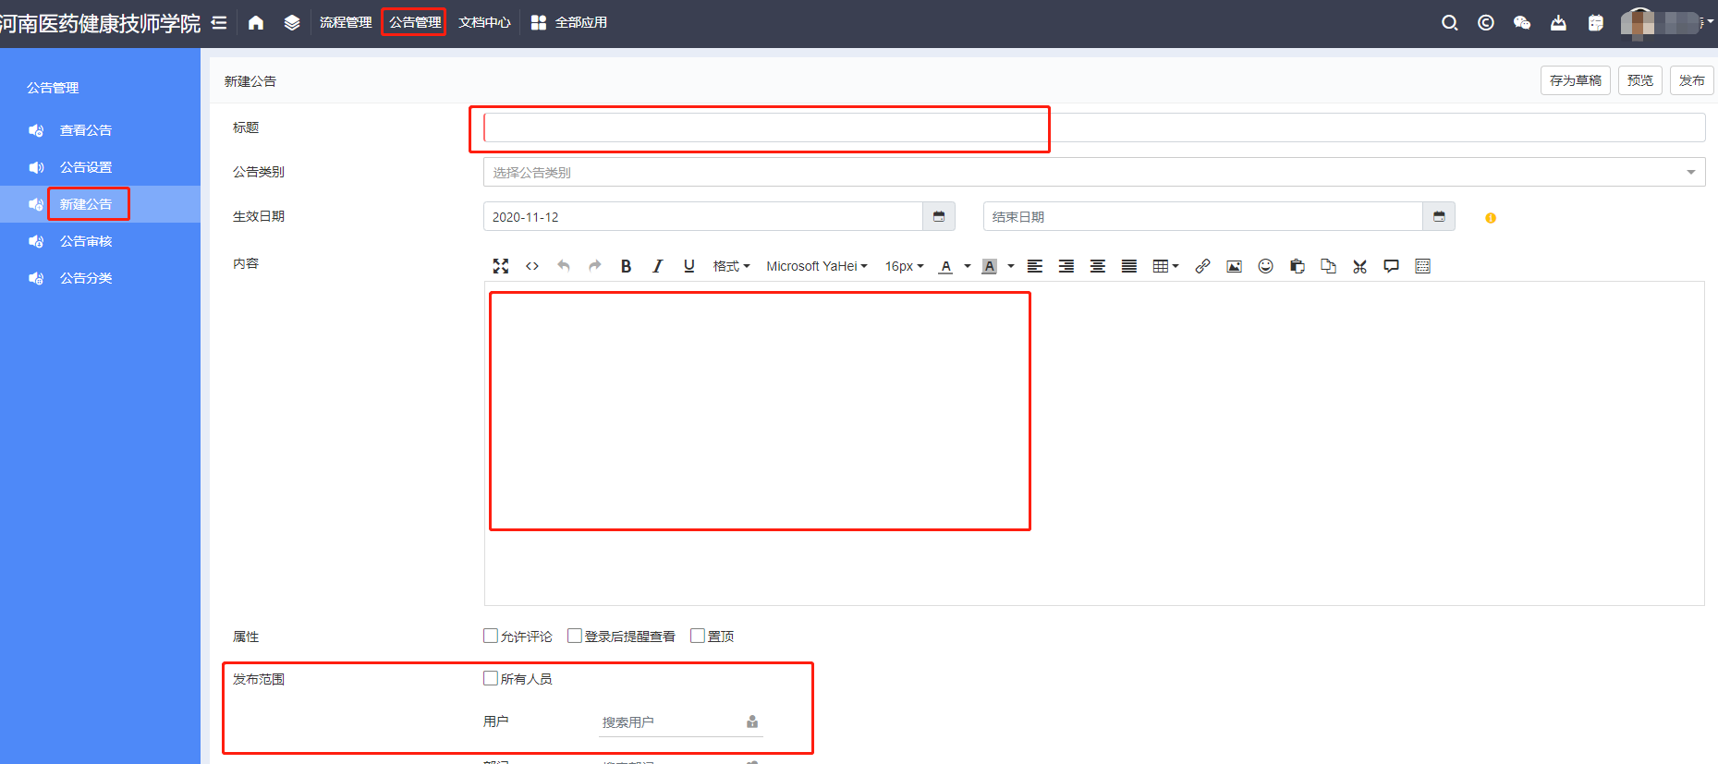Click the layers stack icon in top bar
The image size is (1718, 764).
[292, 22]
